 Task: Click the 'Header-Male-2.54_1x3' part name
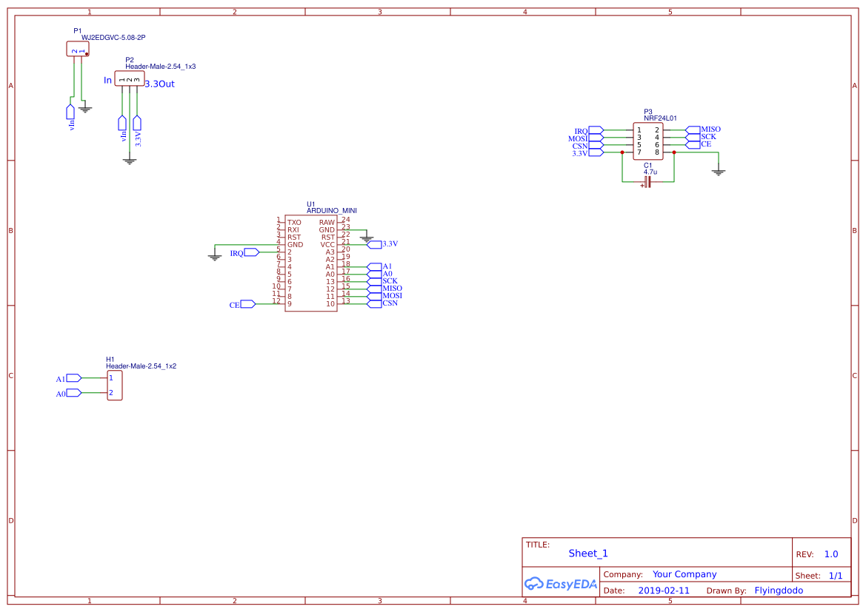(x=160, y=66)
